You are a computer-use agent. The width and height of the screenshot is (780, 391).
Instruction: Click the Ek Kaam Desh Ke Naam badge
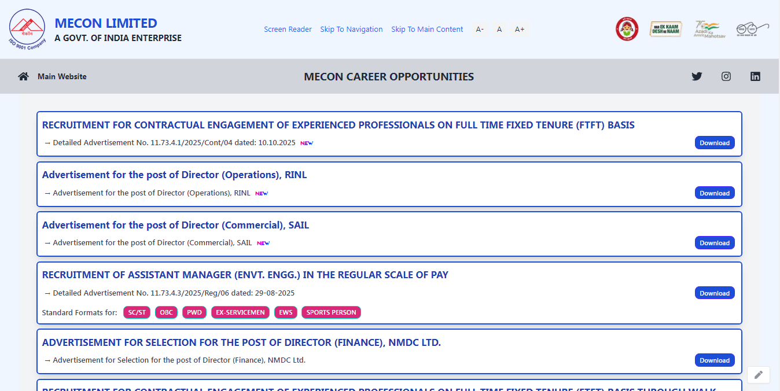click(x=665, y=28)
